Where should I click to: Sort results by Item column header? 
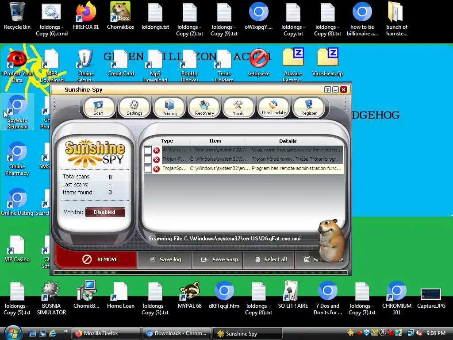pos(215,141)
